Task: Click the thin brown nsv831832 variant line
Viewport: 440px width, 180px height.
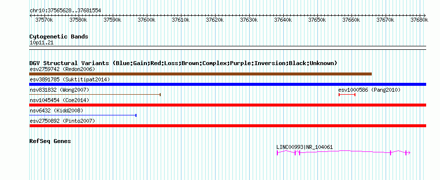Action: [x=95, y=95]
